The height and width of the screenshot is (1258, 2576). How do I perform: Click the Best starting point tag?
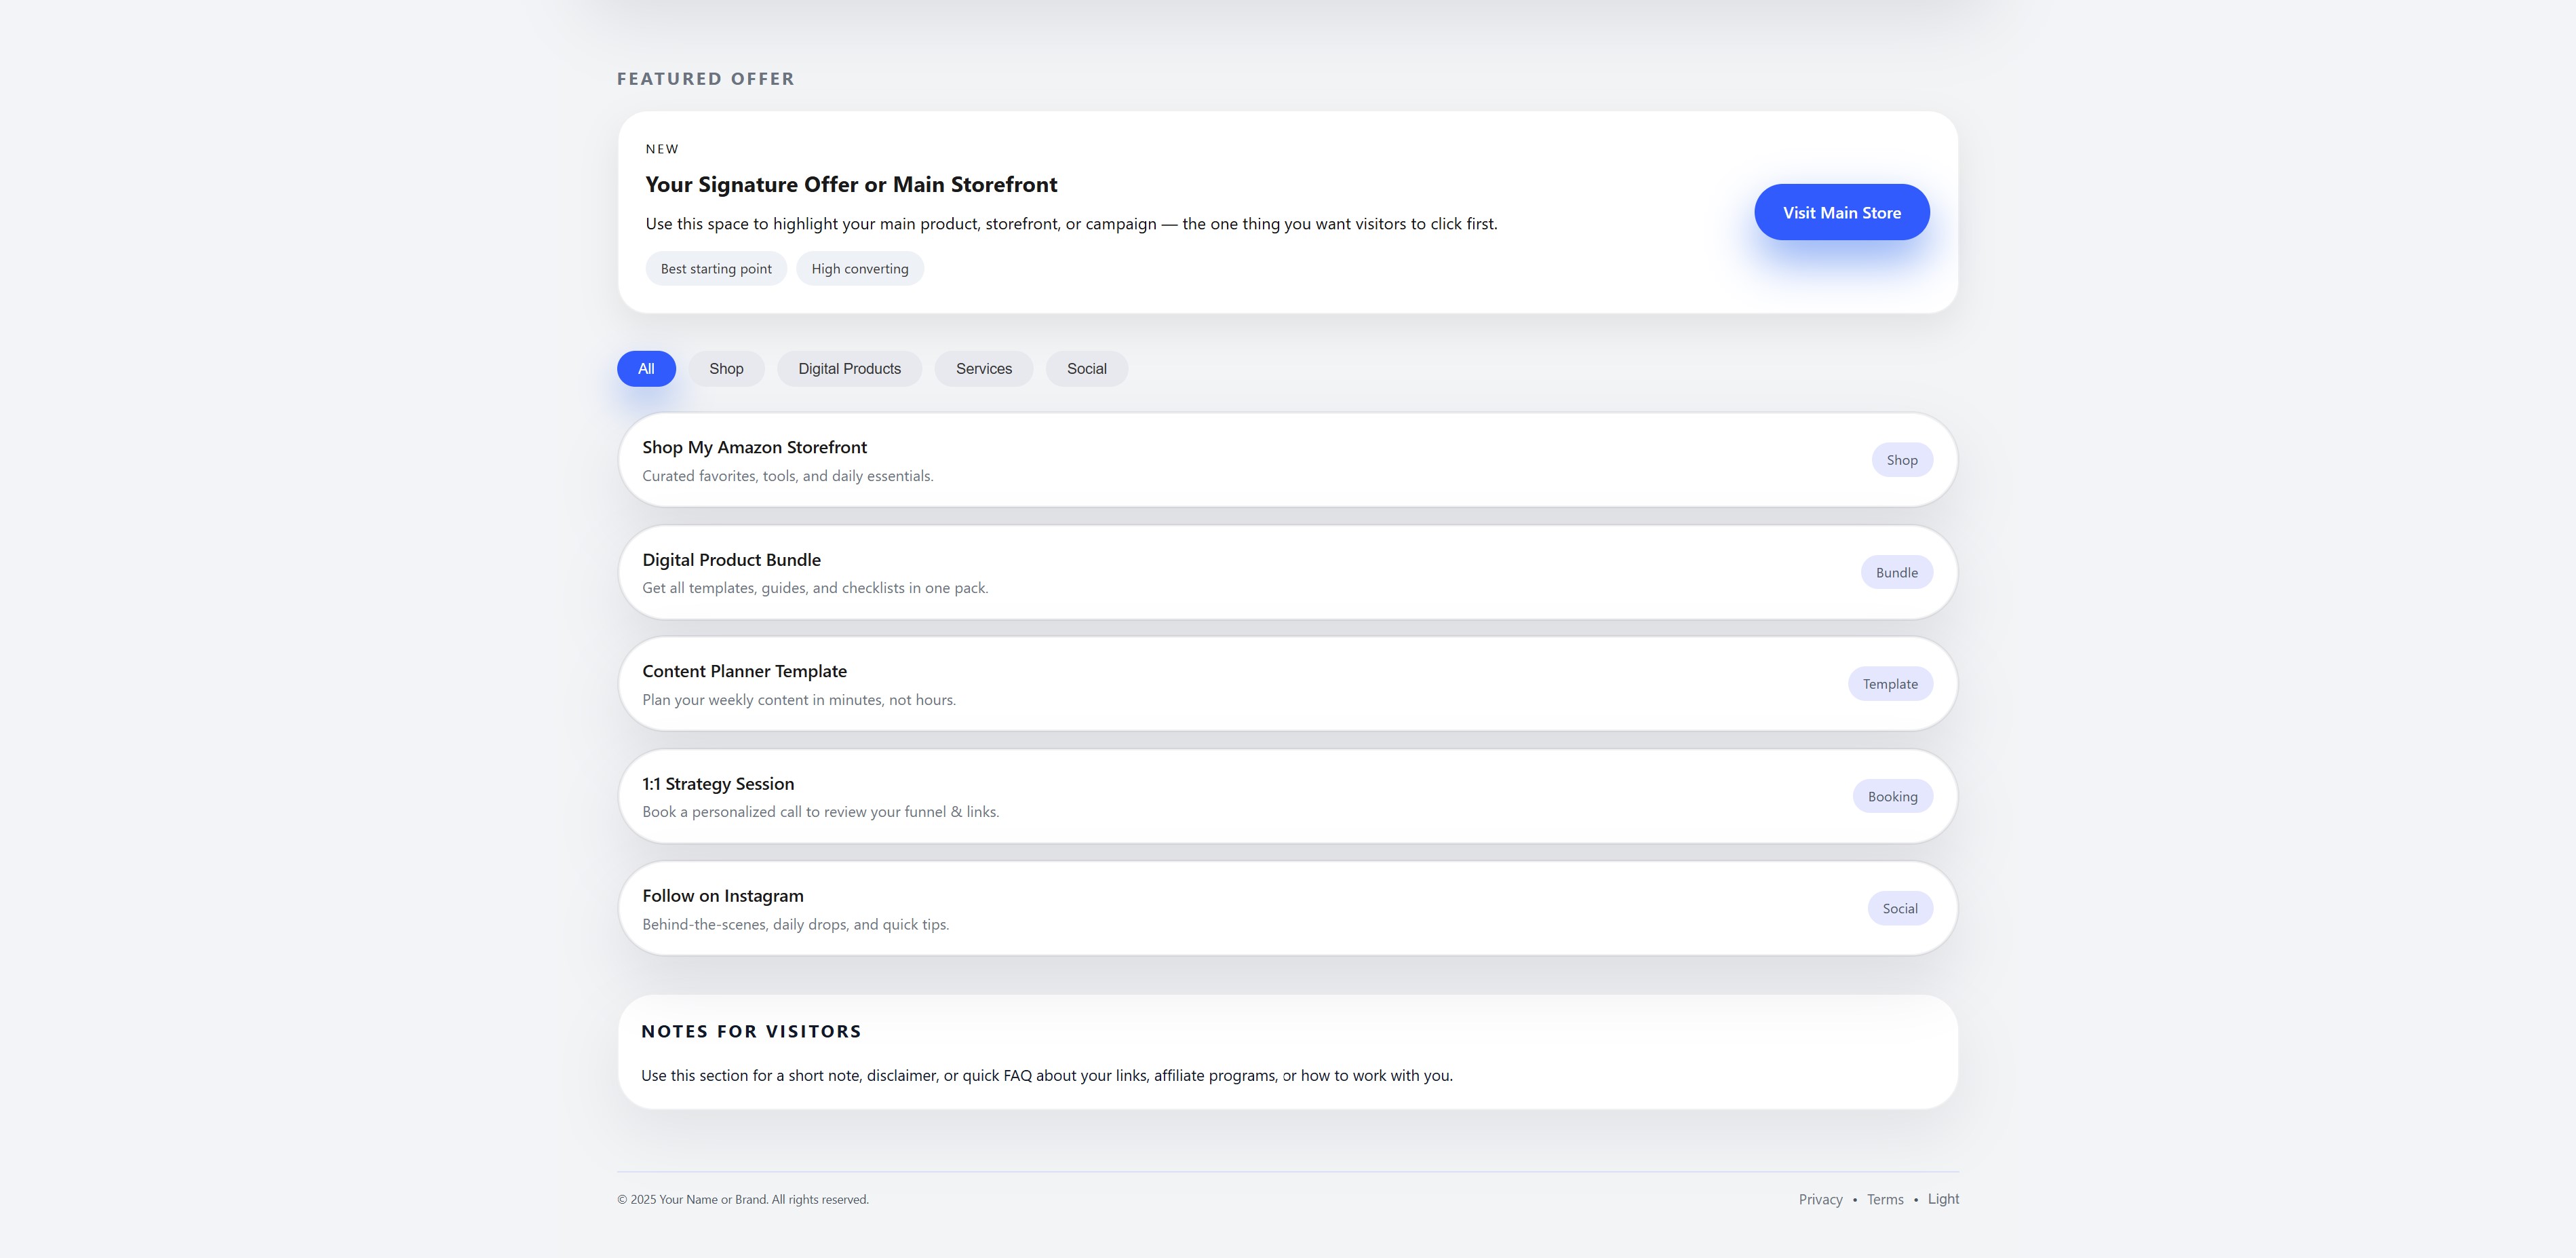point(716,268)
